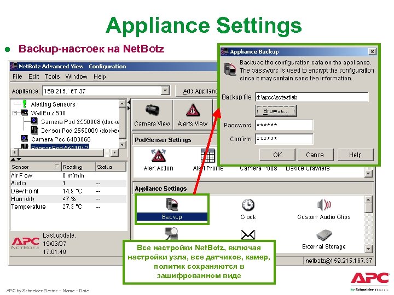Image resolution: width=394 pixels, height=295 pixels.
Task: Open Alert Profile calendar icon
Action: (x=207, y=156)
